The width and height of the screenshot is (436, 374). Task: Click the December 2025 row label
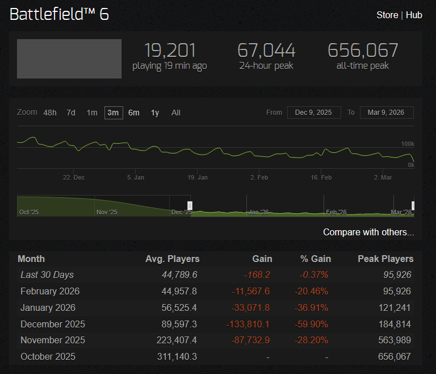(53, 324)
